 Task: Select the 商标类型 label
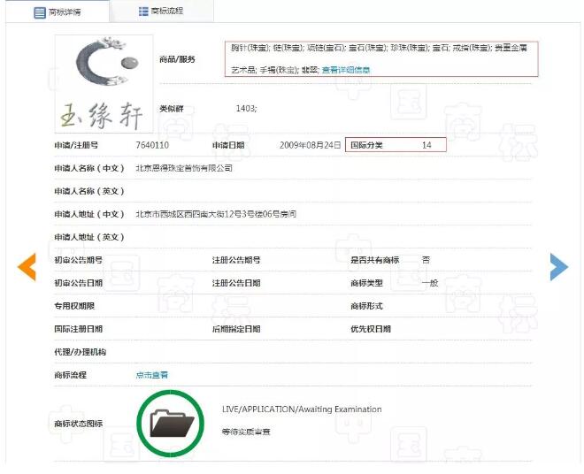pos(366,283)
